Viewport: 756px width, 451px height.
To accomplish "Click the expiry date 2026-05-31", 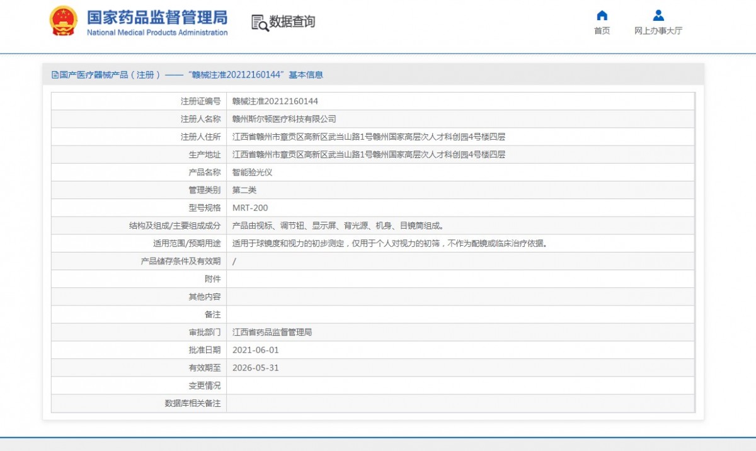I will pyautogui.click(x=255, y=368).
